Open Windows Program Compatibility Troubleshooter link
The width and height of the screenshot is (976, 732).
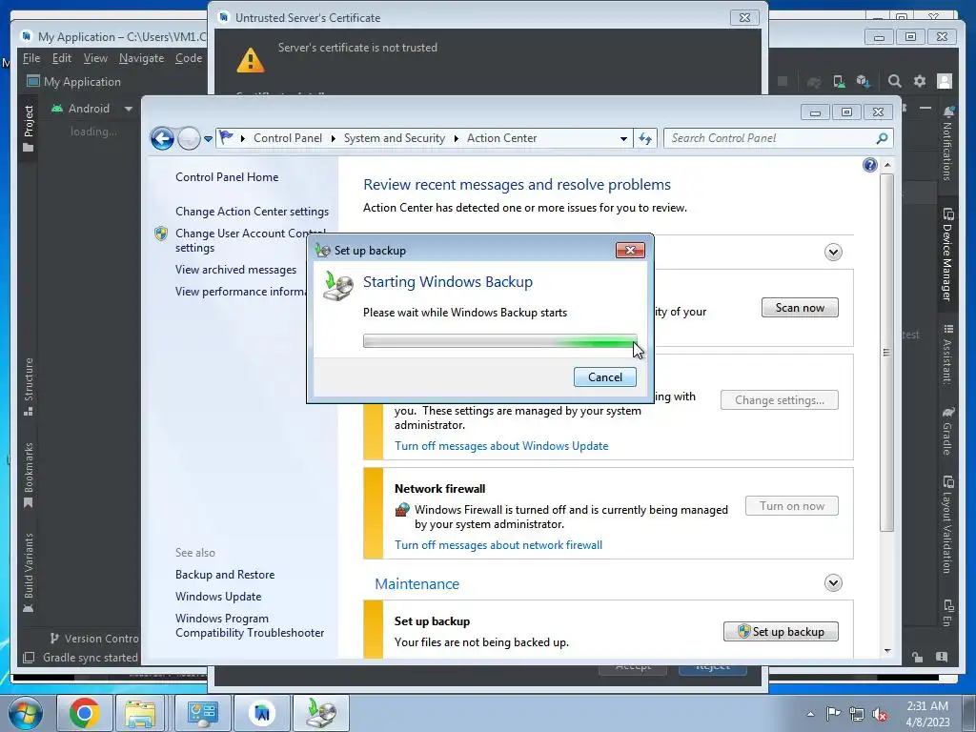pyautogui.click(x=250, y=625)
